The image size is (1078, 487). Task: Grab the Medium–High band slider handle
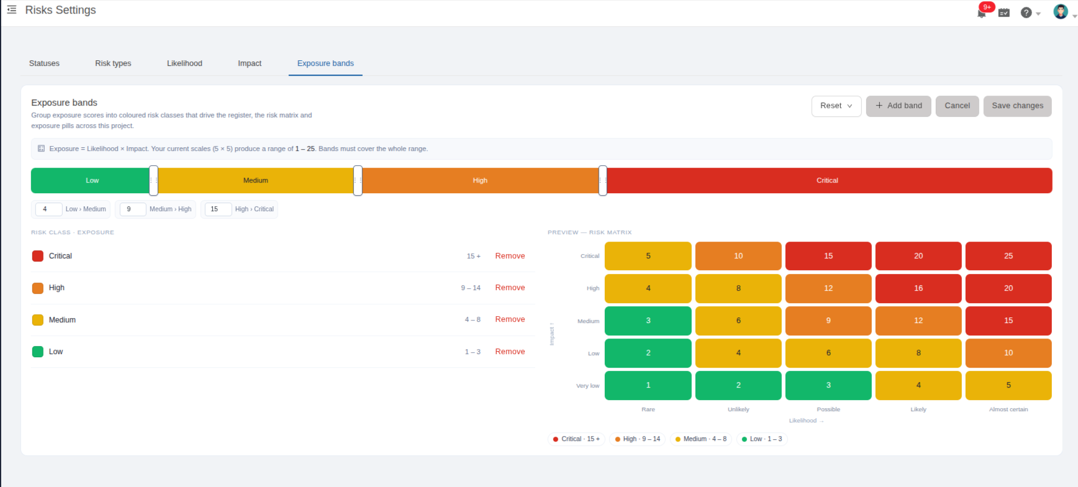(x=358, y=180)
